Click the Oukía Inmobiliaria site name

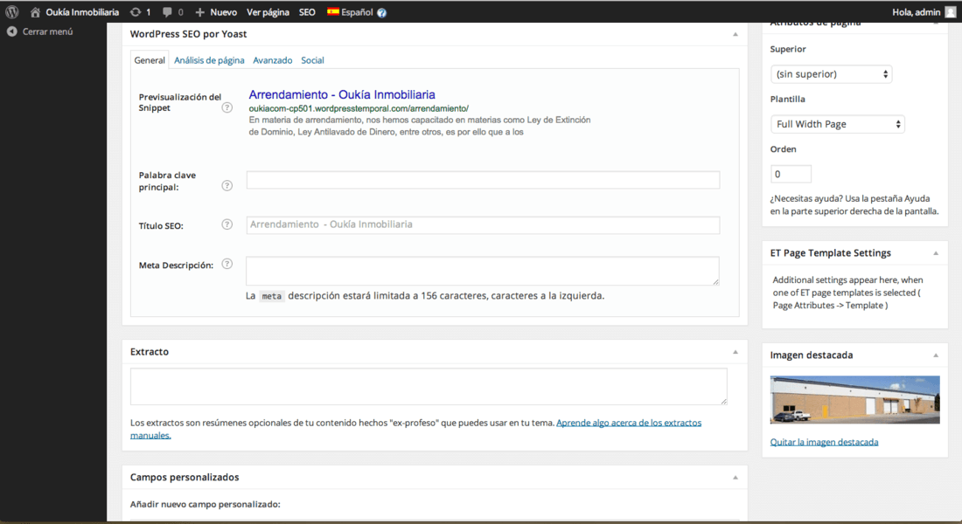point(82,12)
